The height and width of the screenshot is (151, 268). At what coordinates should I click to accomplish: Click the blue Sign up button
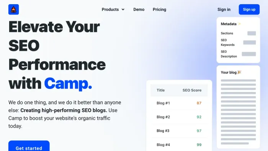click(249, 10)
